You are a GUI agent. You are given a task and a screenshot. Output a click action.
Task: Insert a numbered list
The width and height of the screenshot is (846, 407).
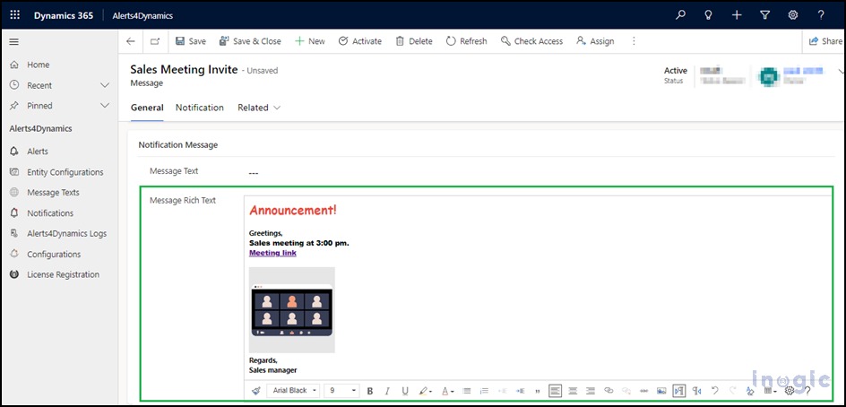(485, 390)
